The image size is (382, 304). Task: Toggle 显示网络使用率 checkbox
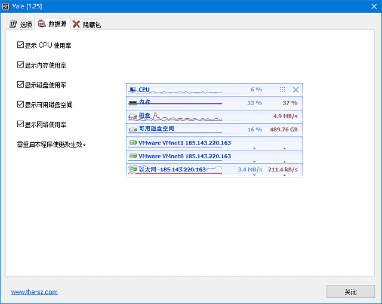click(x=21, y=124)
